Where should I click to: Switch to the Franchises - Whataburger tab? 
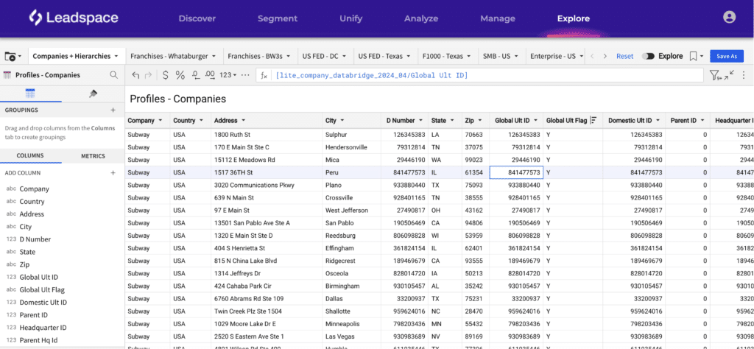pyautogui.click(x=174, y=56)
